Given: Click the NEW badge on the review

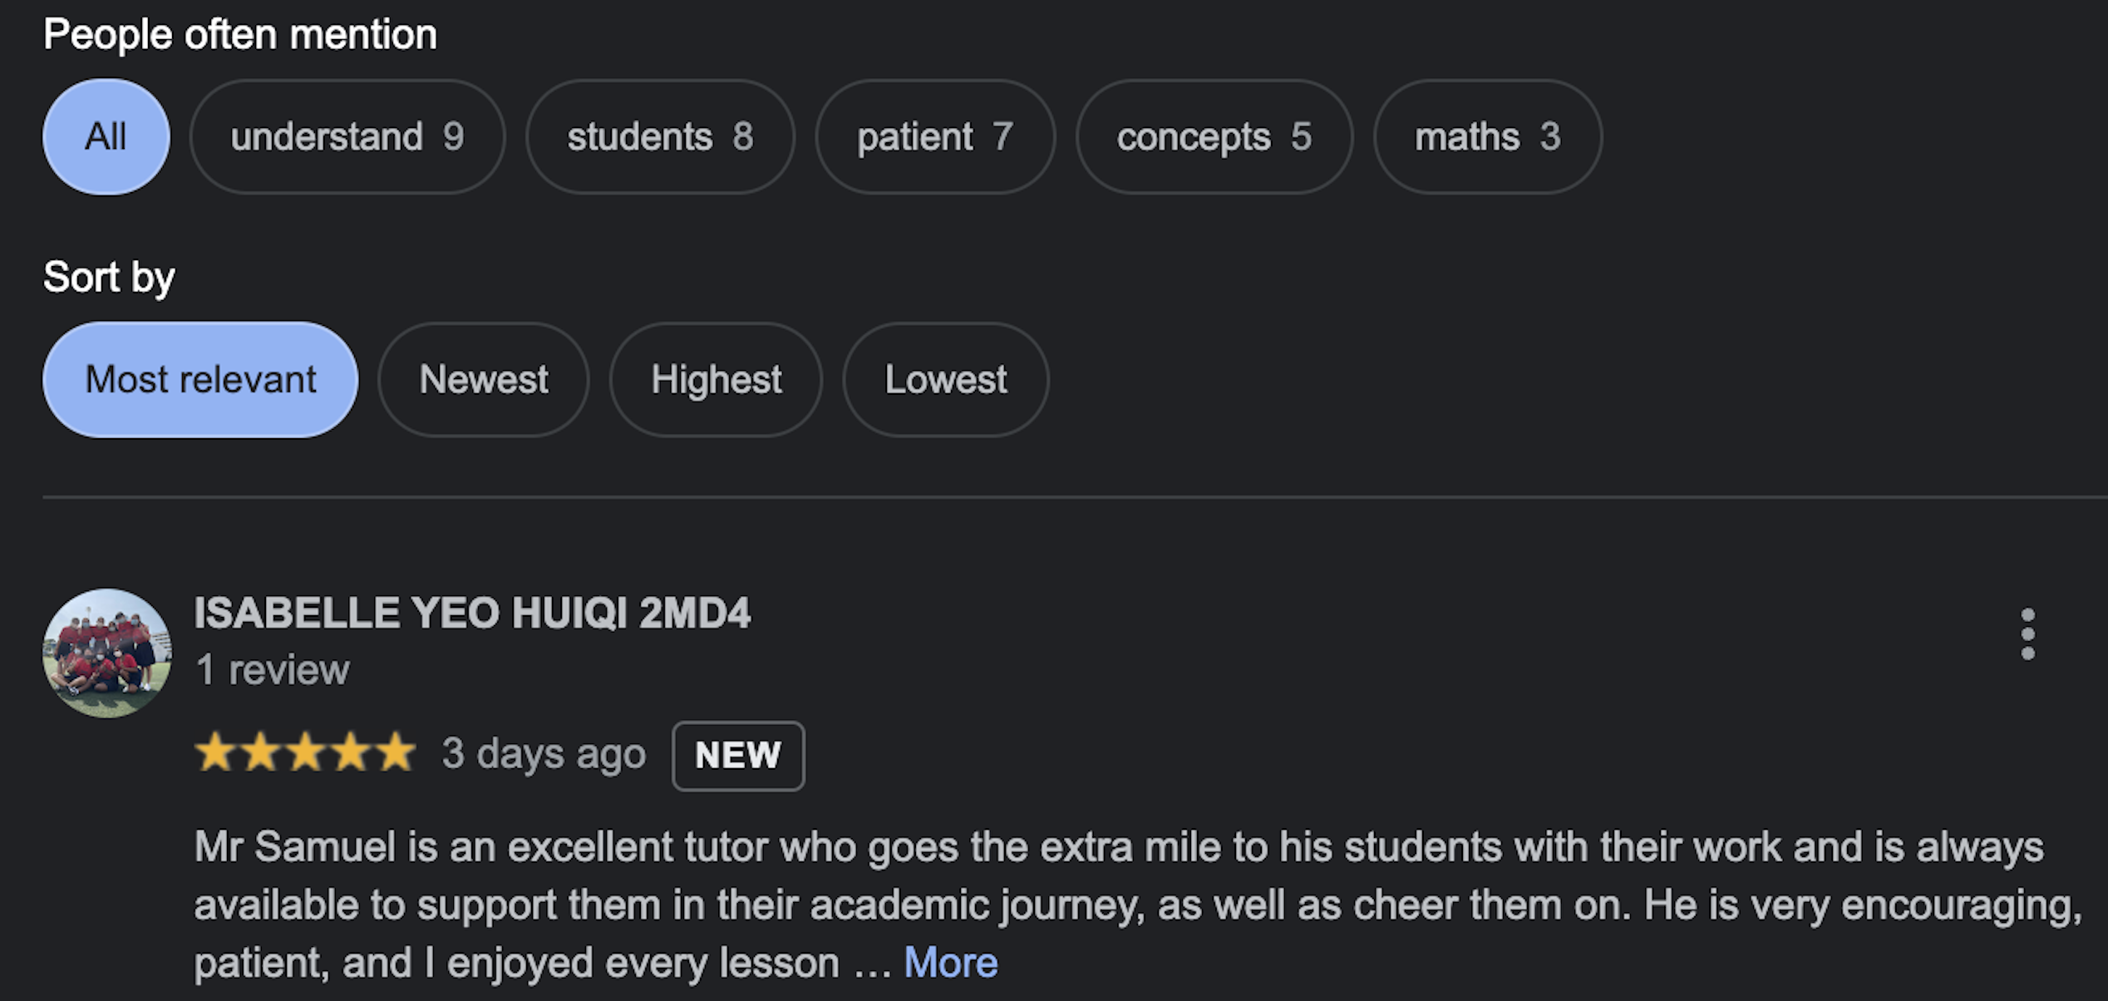Looking at the screenshot, I should click(x=738, y=756).
